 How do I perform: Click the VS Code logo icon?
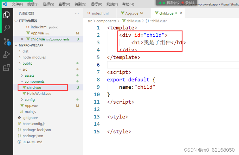[x=5, y=4]
